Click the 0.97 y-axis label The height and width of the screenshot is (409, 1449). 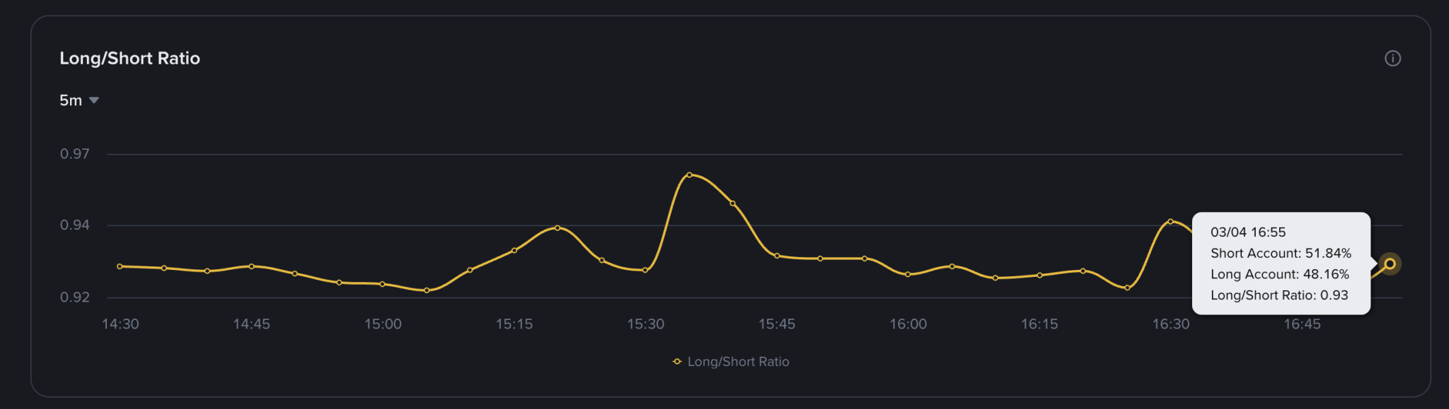click(x=74, y=154)
